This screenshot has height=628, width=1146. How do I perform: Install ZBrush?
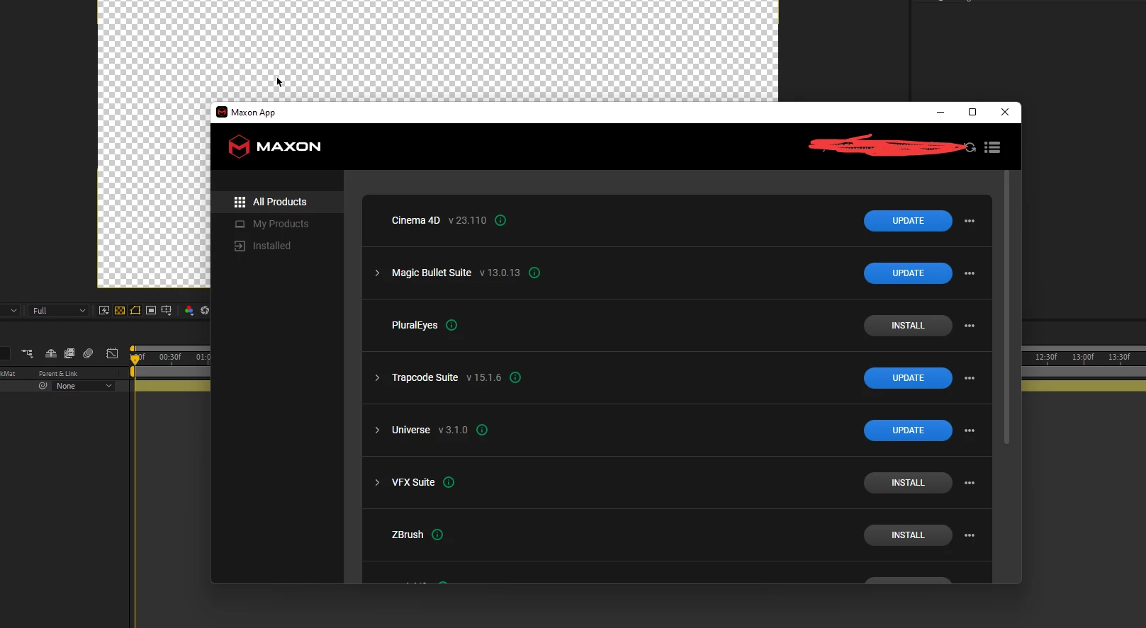pos(908,535)
